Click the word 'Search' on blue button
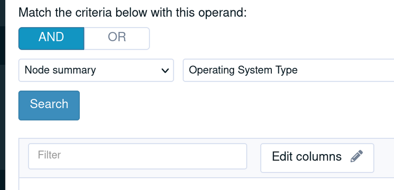The height and width of the screenshot is (190, 394). point(49,104)
